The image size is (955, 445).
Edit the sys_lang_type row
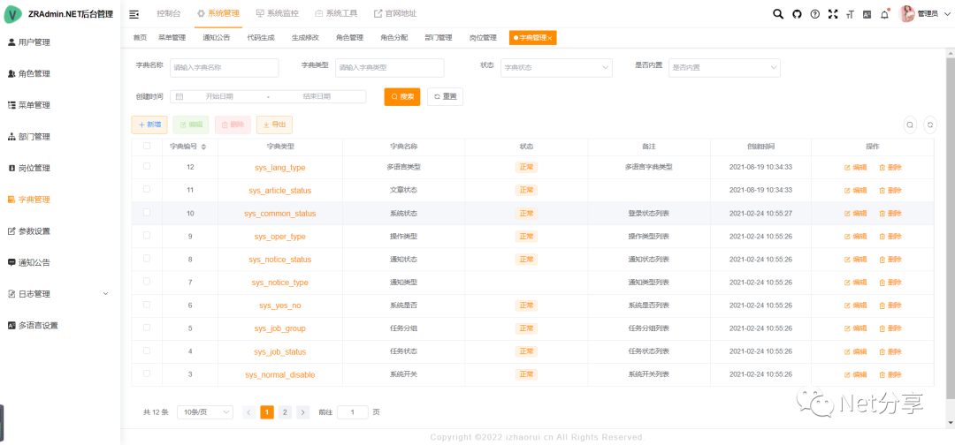point(855,167)
